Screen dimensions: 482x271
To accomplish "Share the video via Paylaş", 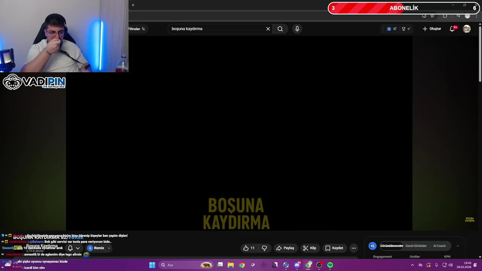I will point(285,248).
